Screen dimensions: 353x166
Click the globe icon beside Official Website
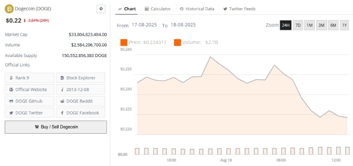(x=11, y=90)
